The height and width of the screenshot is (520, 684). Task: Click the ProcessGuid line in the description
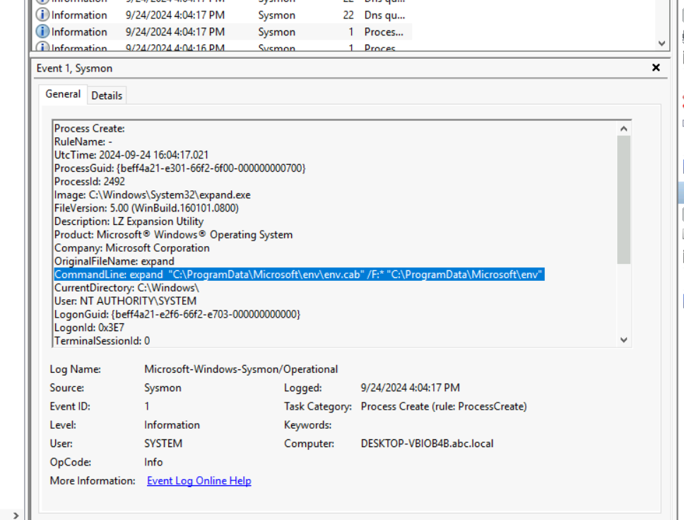click(x=179, y=168)
